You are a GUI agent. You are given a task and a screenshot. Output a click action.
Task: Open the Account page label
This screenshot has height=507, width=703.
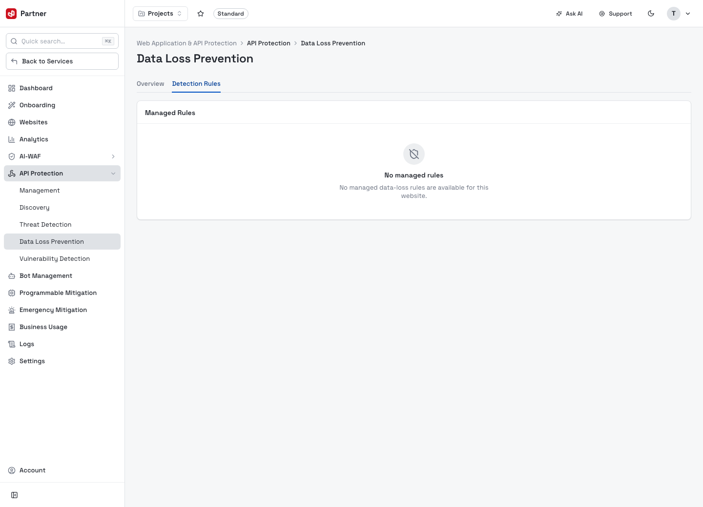tap(32, 470)
